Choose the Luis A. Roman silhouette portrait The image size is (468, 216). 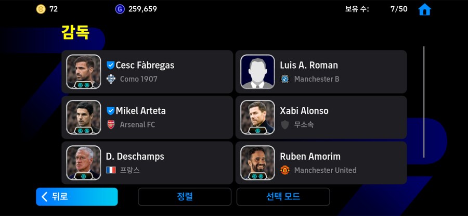tap(257, 72)
